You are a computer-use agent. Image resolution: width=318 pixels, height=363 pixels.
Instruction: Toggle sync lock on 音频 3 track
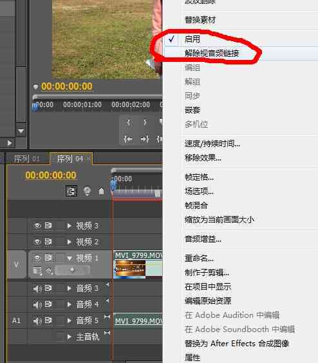coord(48,288)
